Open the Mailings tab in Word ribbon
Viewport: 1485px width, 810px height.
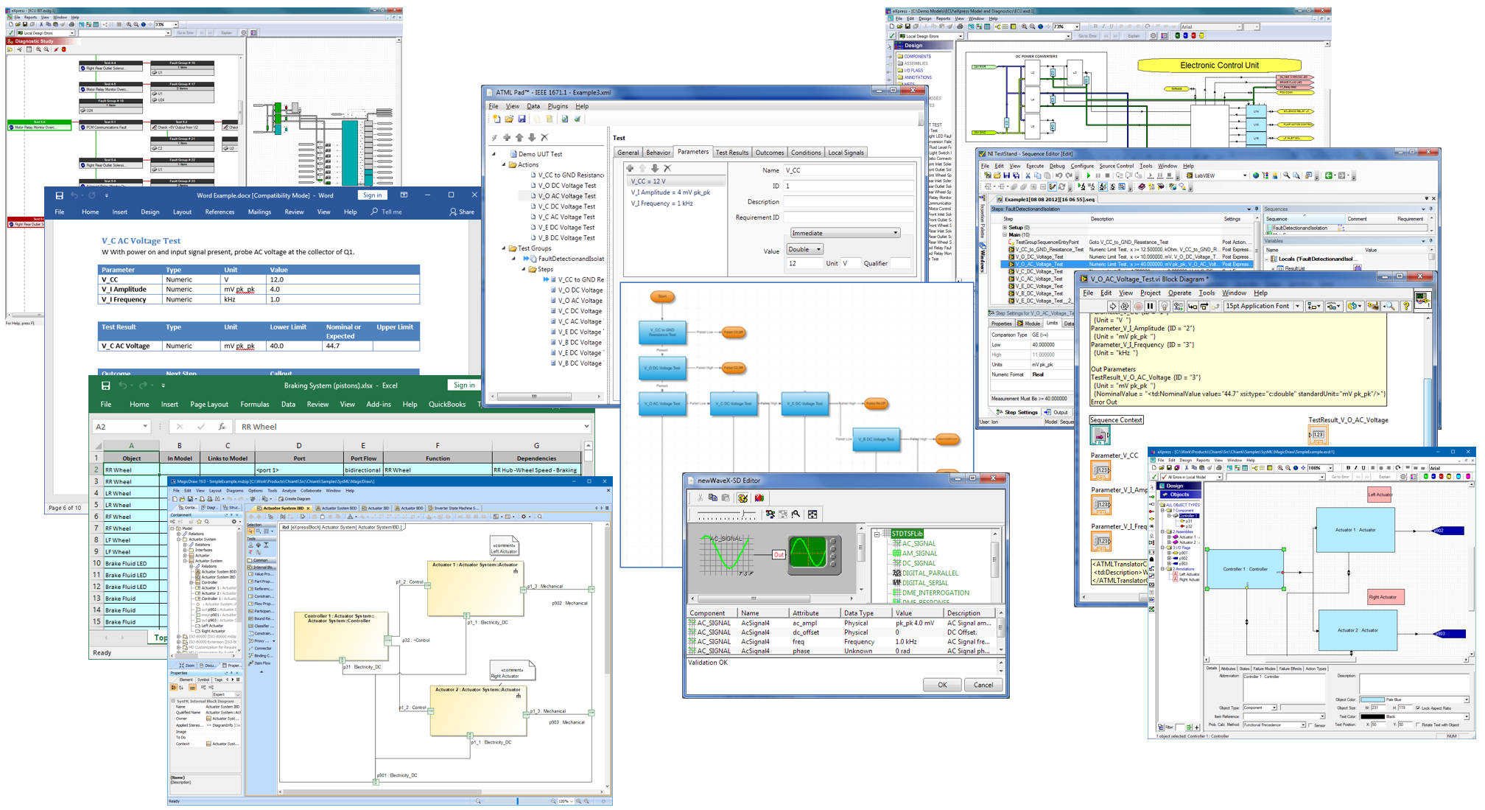tap(259, 212)
